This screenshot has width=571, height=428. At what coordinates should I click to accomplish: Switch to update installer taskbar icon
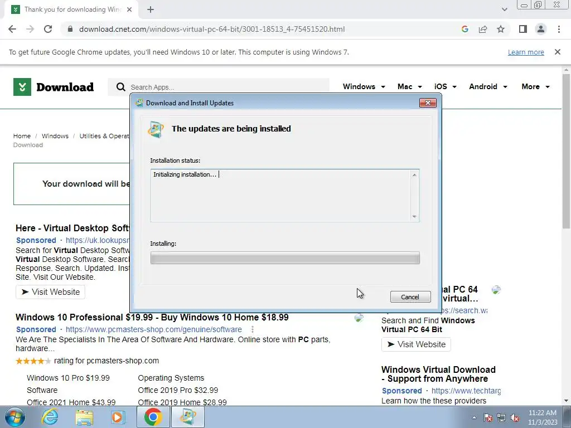tap(187, 417)
